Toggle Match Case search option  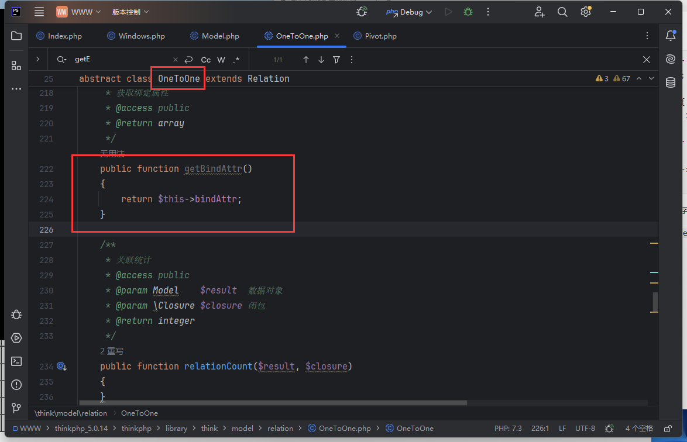click(x=205, y=60)
